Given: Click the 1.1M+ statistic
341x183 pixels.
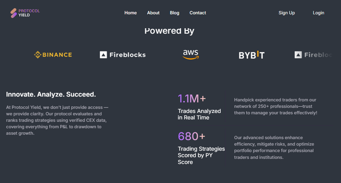Looking at the screenshot, I should [x=192, y=99].
